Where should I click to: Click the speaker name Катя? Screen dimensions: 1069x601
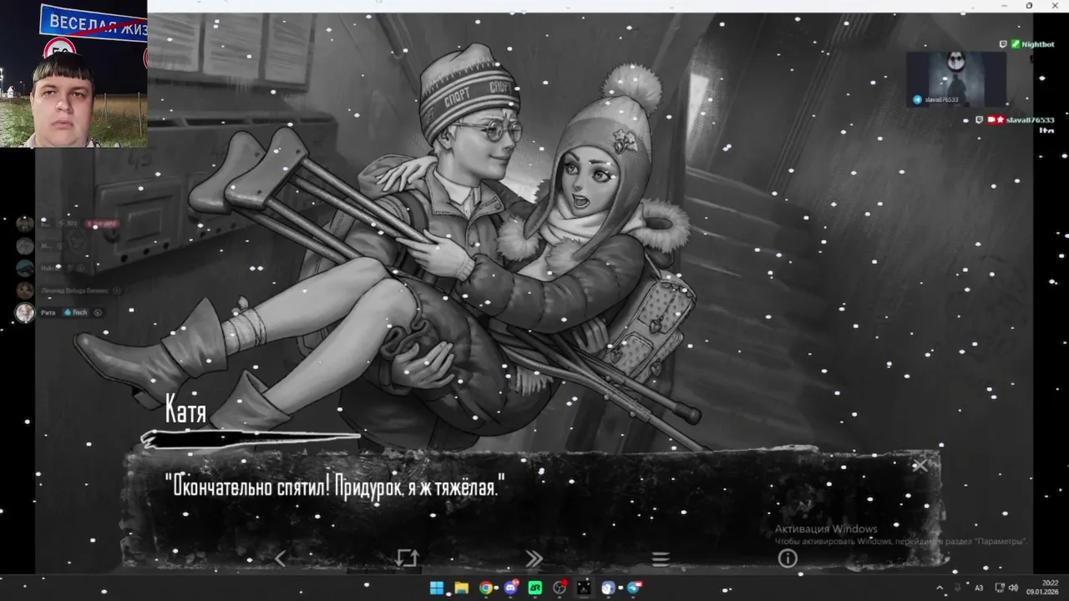185,410
